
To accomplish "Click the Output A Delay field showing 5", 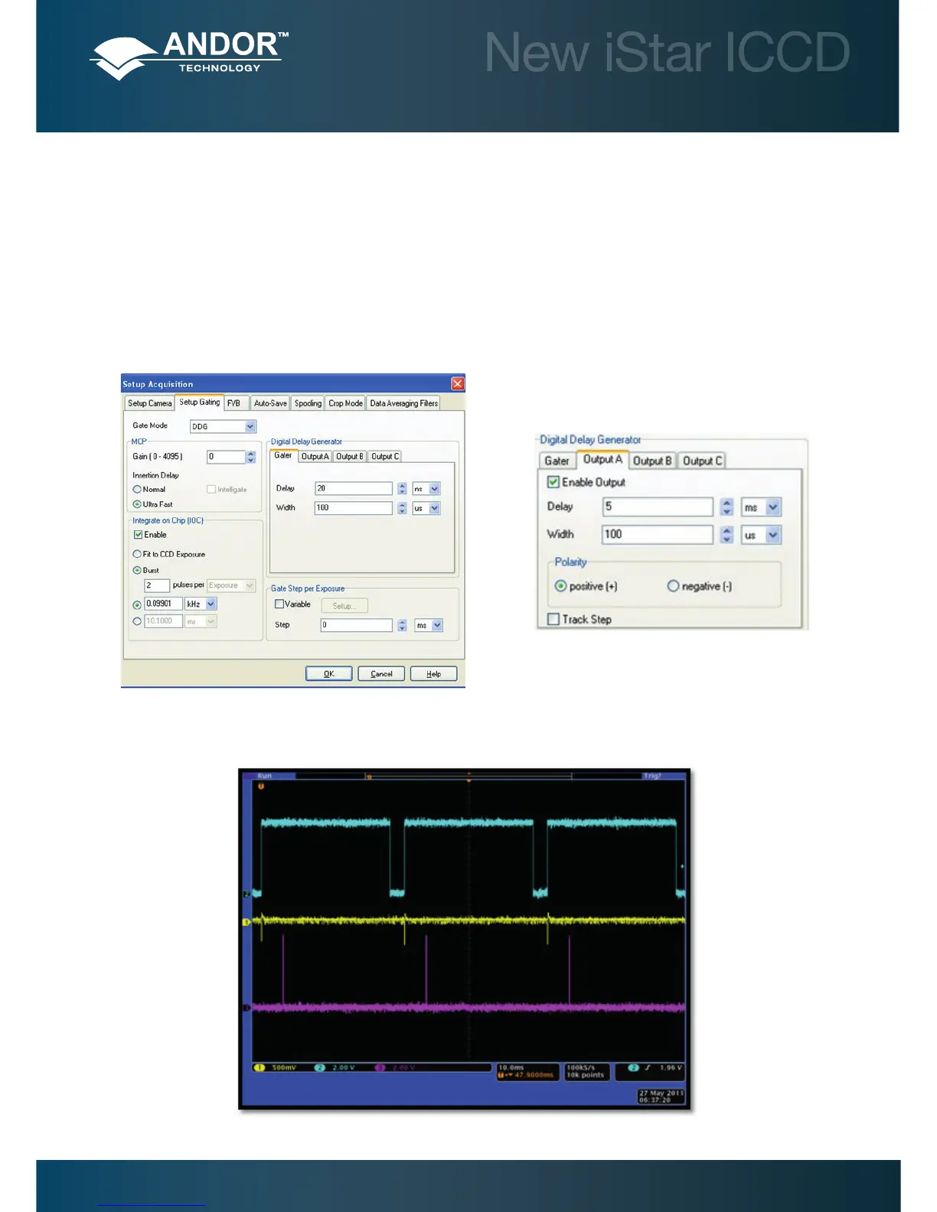I will point(658,507).
